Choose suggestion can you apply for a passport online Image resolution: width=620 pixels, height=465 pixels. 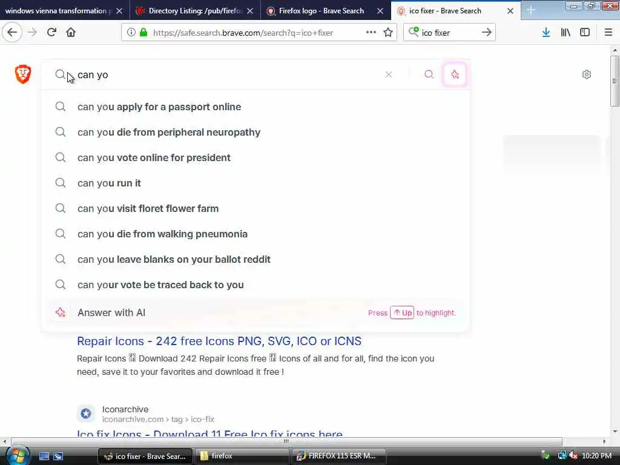[256, 107]
